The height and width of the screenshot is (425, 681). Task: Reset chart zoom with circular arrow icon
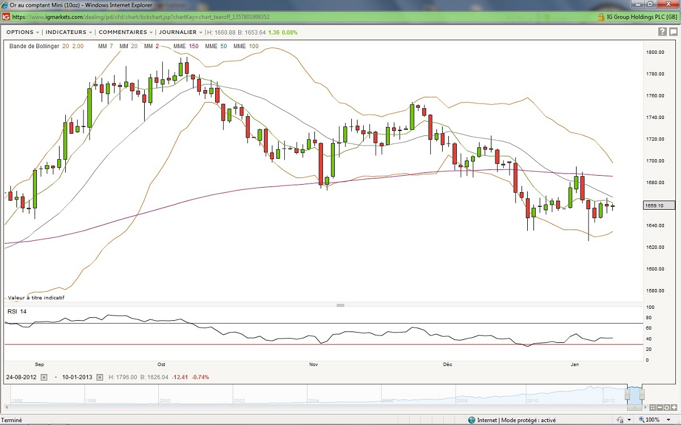coord(668,407)
